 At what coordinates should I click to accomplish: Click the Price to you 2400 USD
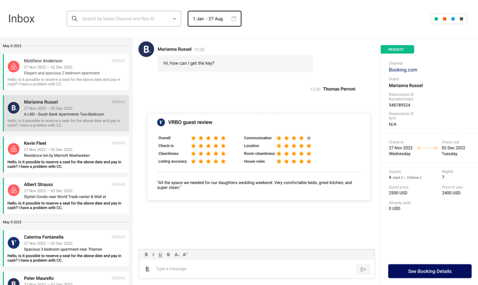(451, 193)
